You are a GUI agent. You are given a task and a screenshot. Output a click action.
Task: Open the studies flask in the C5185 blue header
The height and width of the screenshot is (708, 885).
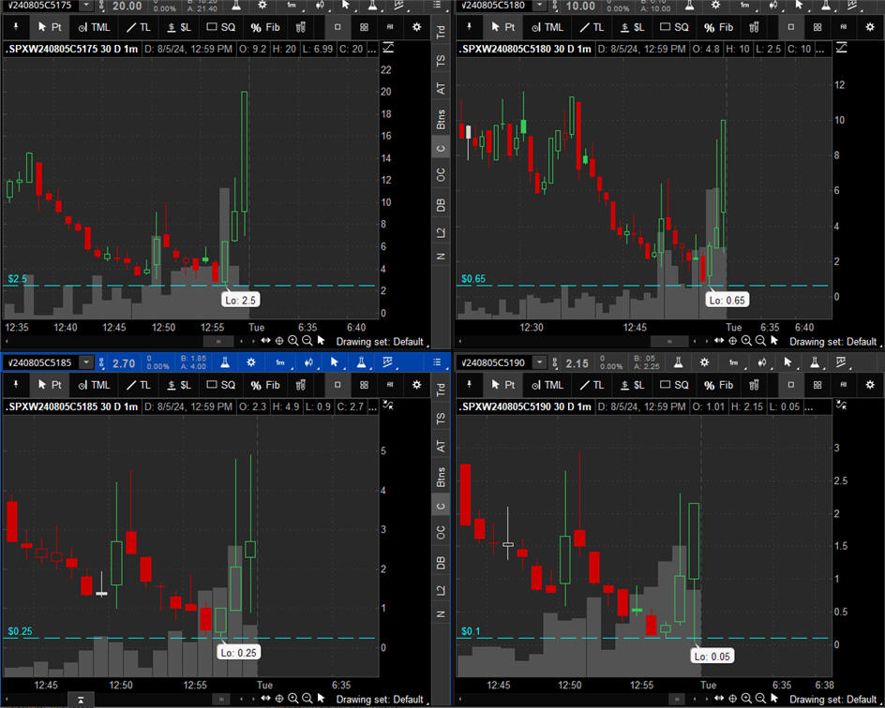coord(225,362)
